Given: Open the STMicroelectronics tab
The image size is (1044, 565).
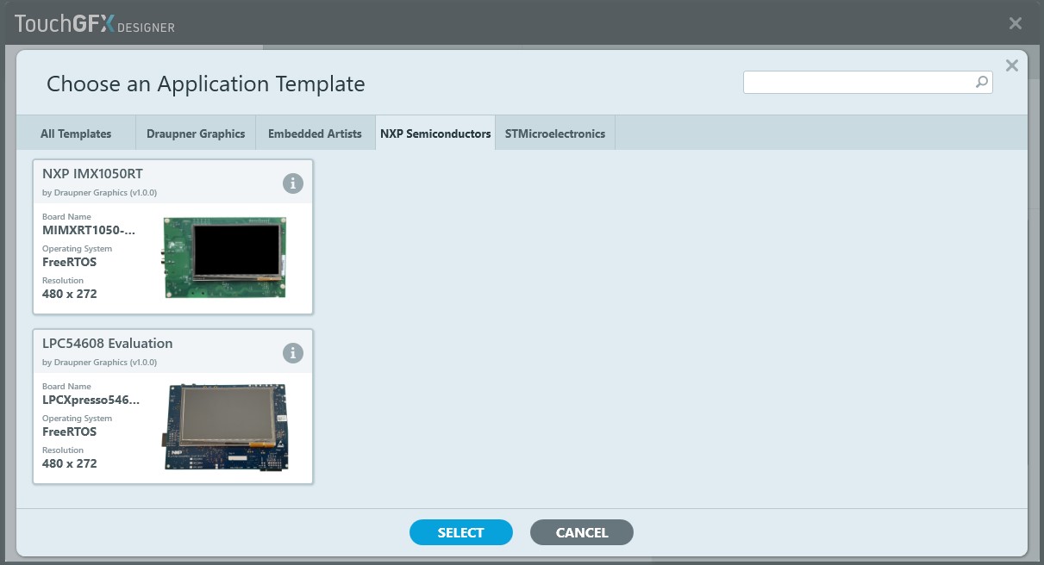Looking at the screenshot, I should click(555, 133).
